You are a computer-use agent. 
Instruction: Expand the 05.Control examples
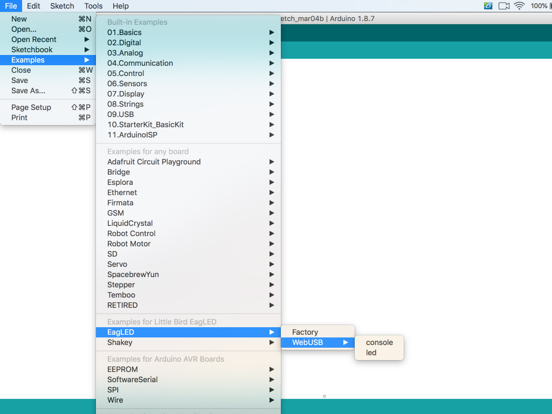click(x=188, y=73)
